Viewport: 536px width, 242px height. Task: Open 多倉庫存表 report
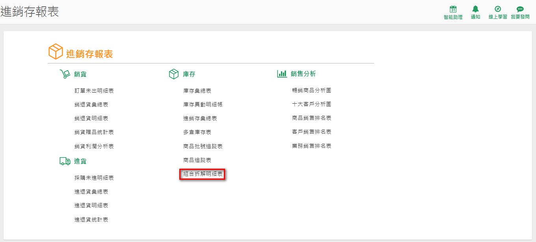coord(197,132)
